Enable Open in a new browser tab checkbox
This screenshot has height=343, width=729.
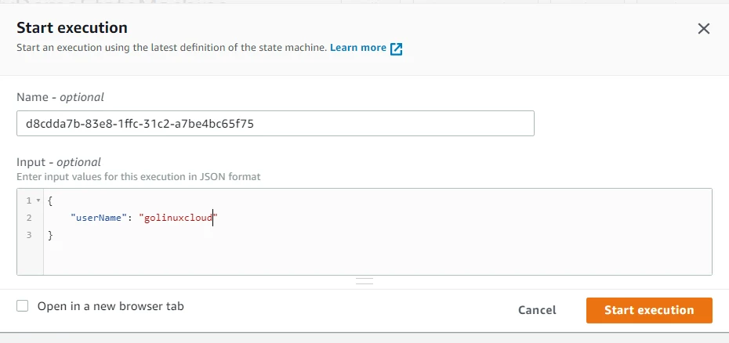point(23,306)
